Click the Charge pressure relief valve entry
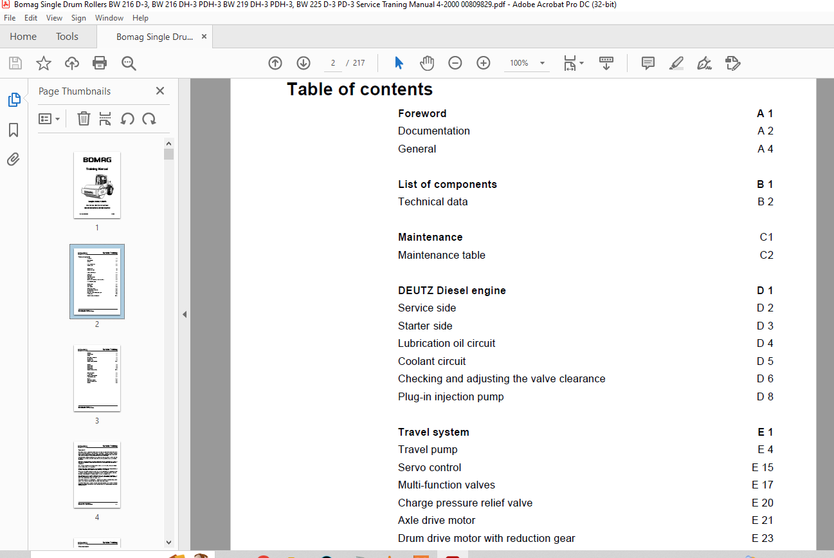The height and width of the screenshot is (558, 834). (x=465, y=503)
